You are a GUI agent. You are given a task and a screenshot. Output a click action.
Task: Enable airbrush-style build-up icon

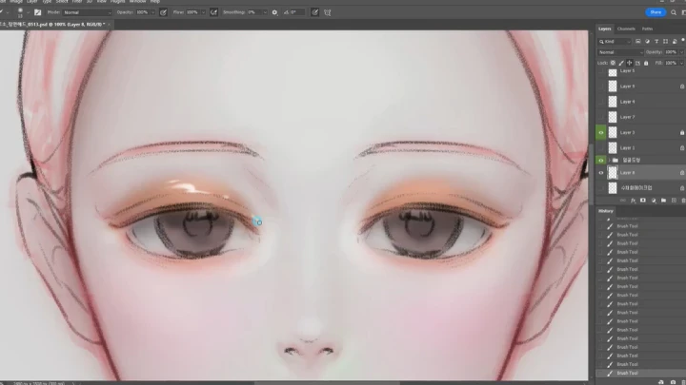(211, 12)
